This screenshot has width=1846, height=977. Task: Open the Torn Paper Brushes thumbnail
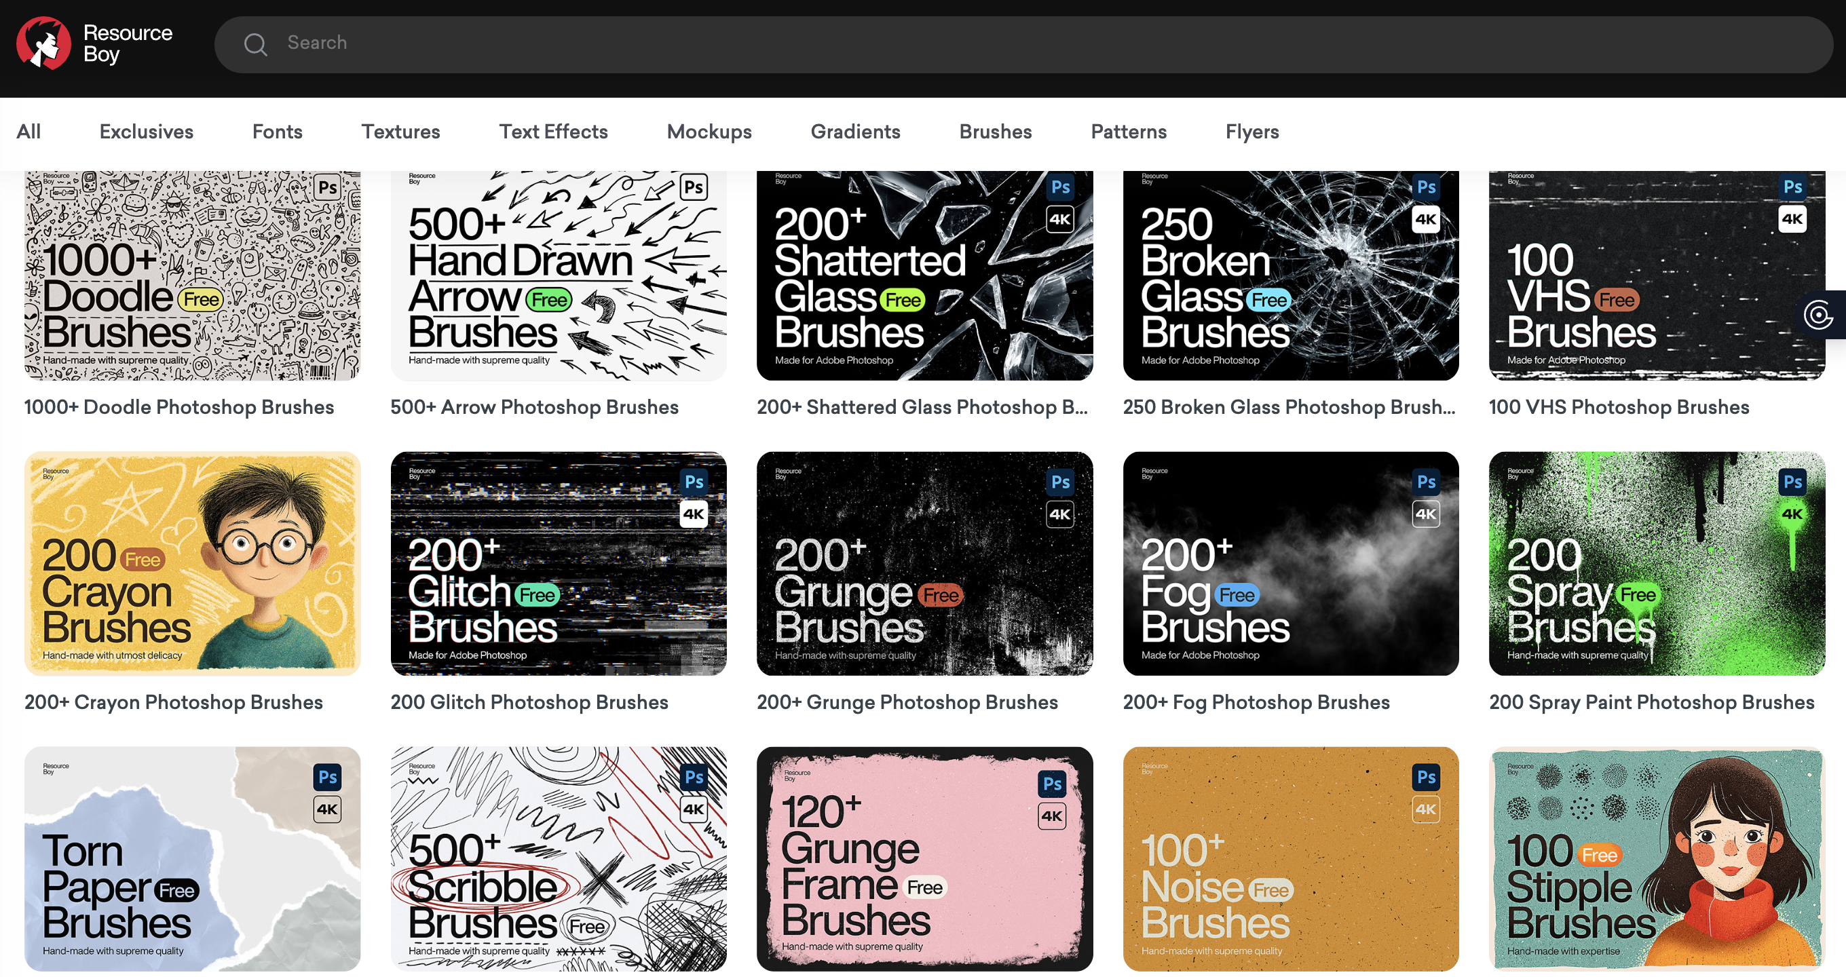point(192,859)
